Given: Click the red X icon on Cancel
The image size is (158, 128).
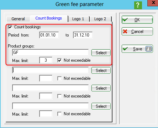Looking at the screenshot, I should point(125,32).
